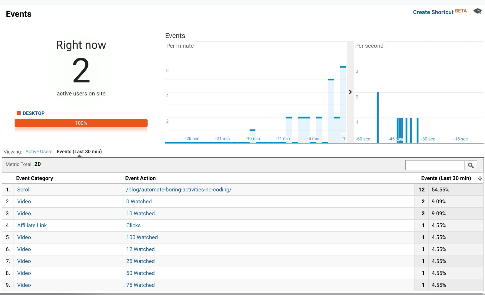Click the -30 sec axis label
This screenshot has height=295, width=485.
(428, 139)
